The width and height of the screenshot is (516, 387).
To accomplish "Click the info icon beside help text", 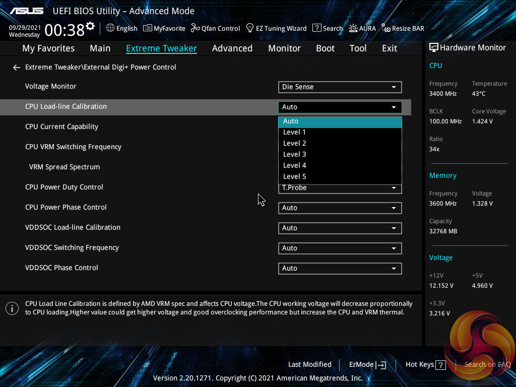I will 12,308.
